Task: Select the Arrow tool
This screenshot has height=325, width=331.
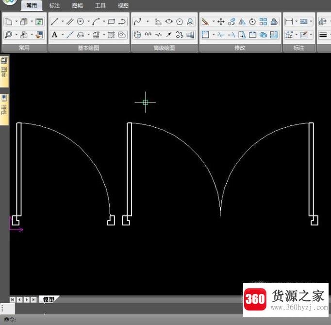Action: [x=169, y=34]
